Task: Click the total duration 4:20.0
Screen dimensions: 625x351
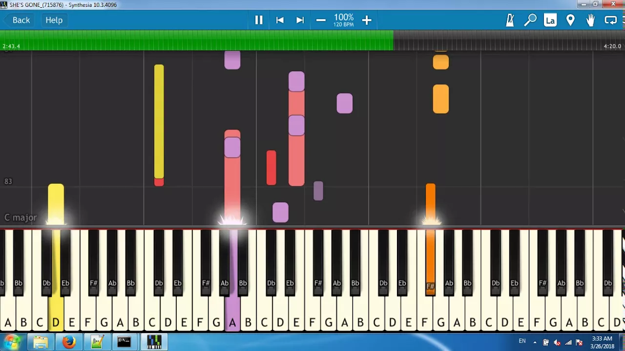Action: (612, 46)
